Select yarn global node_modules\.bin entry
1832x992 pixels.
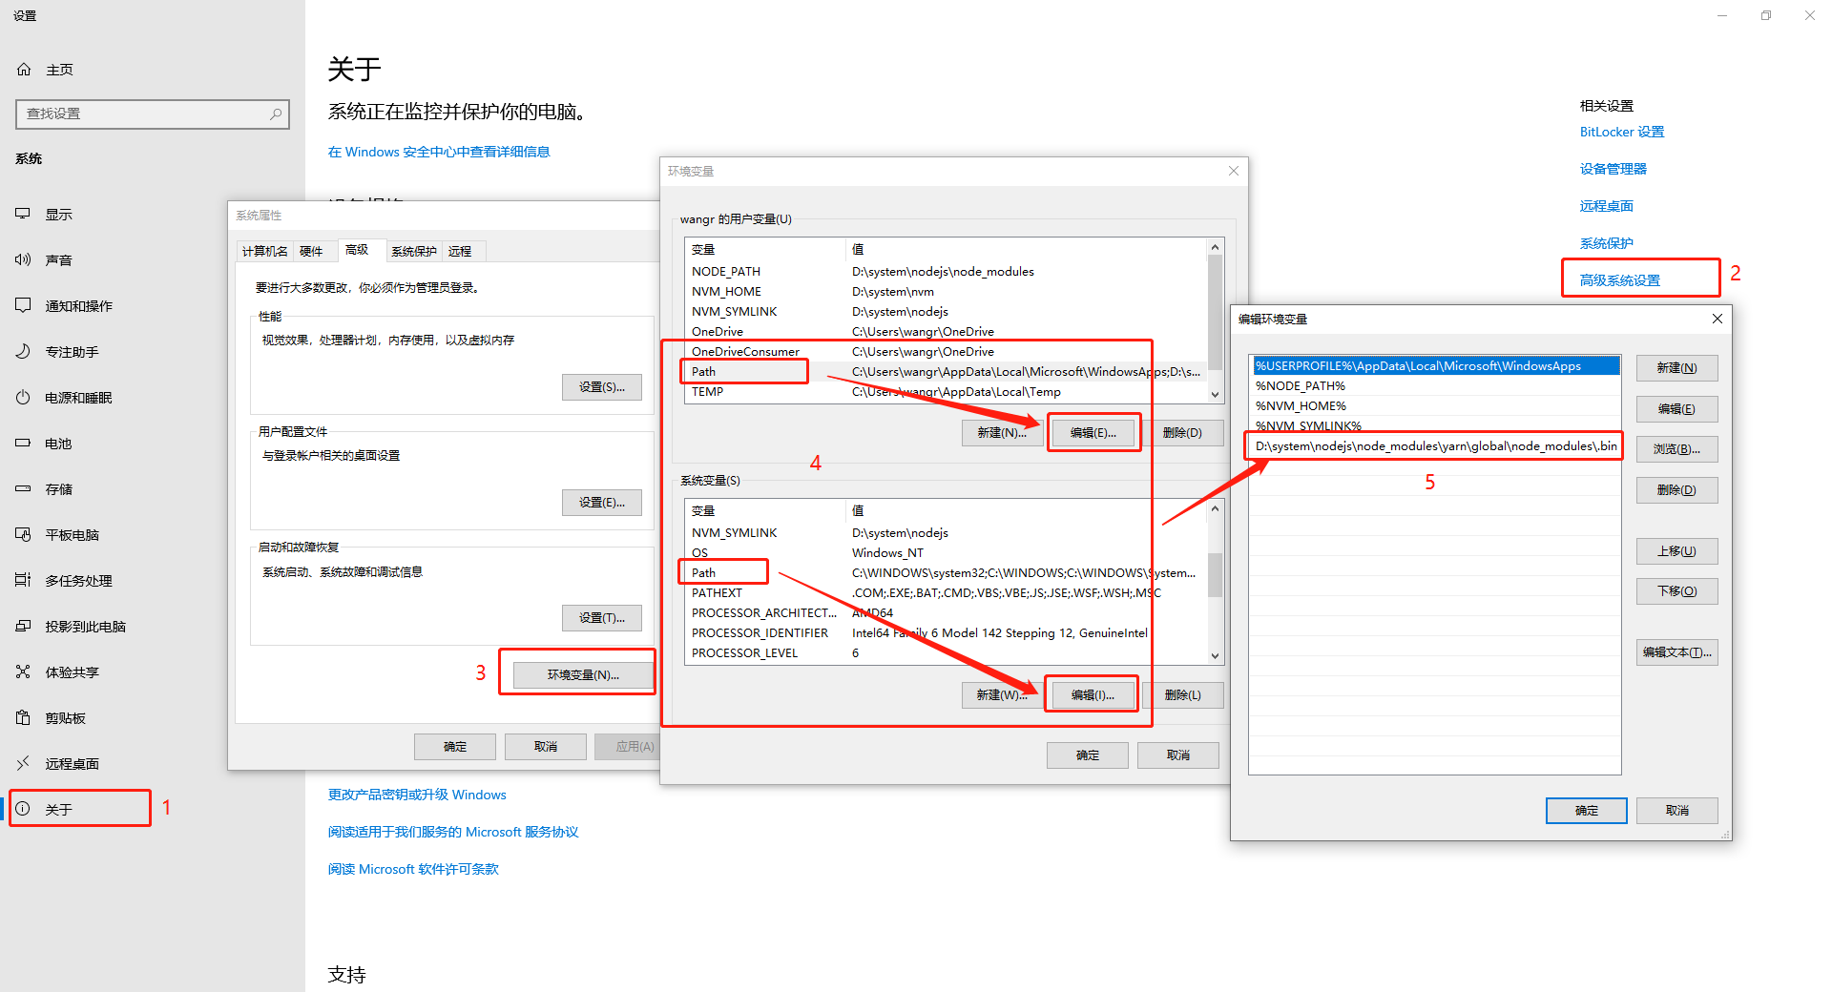(x=1435, y=445)
